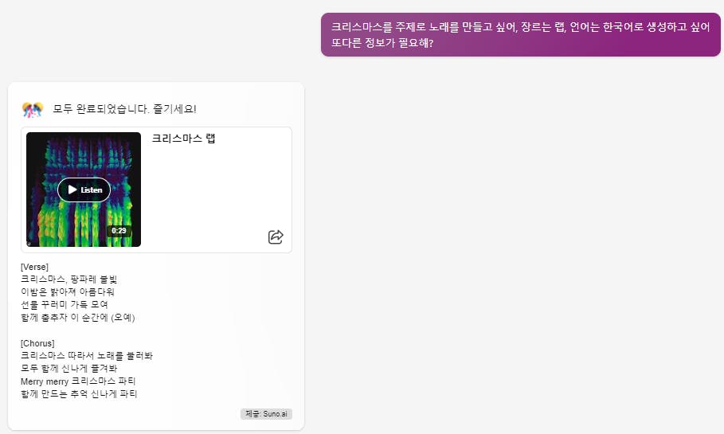Click the lyric line 크리스마스 따라서 노래를 불러봐
The height and width of the screenshot is (434, 724).
(86, 356)
